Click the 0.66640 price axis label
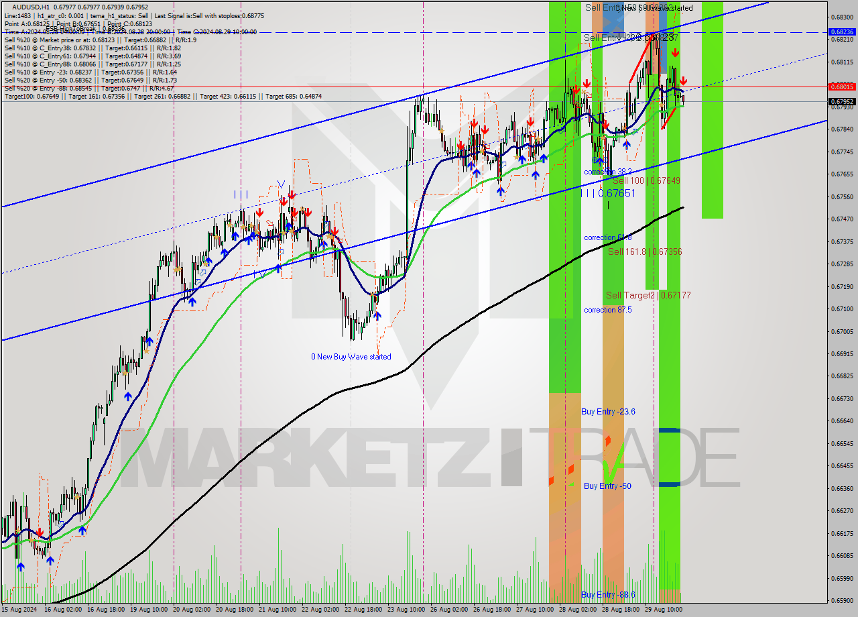Image resolution: width=858 pixels, height=617 pixels. 842,421
